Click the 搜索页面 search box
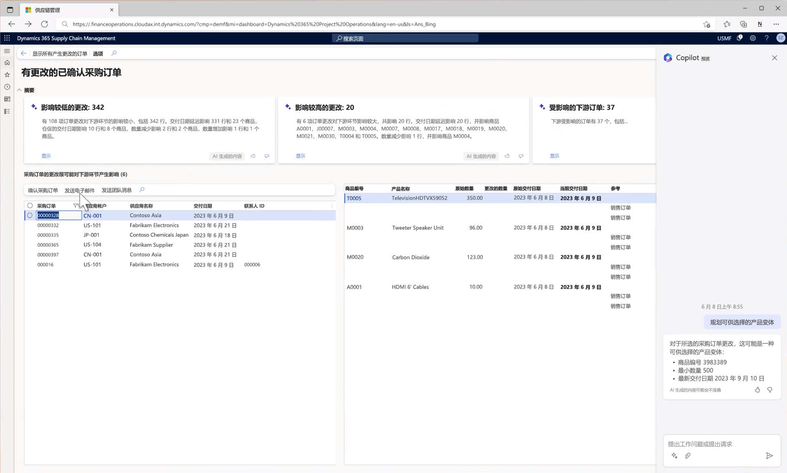Viewport: 787px width, 473px height. tap(405, 38)
